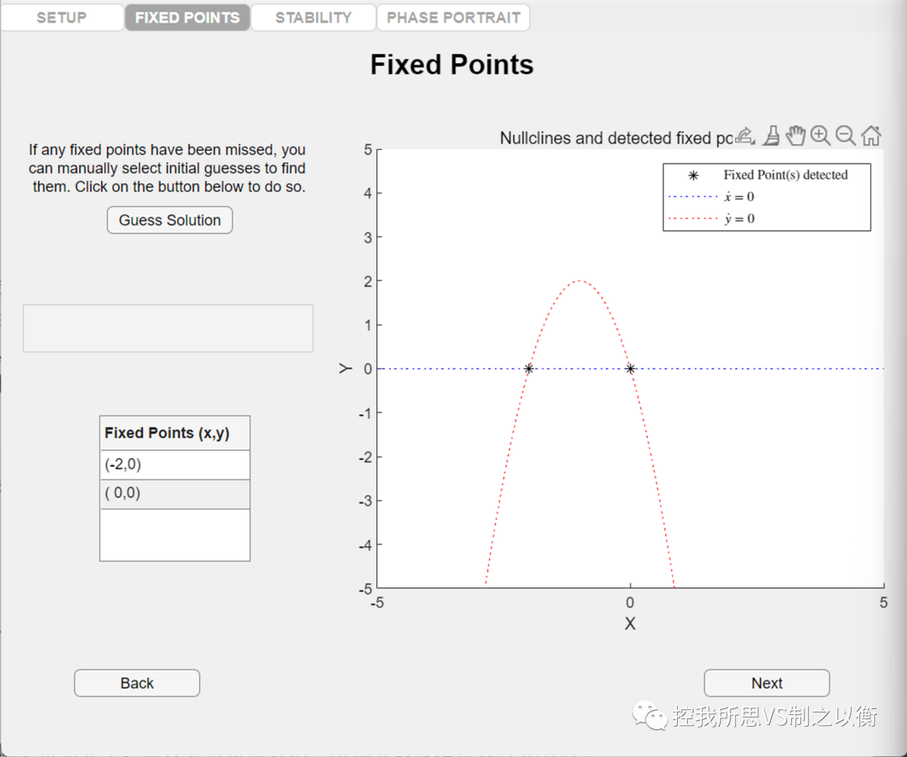The height and width of the screenshot is (757, 907).
Task: Click the zoom in magnifier icon
Action: coord(820,135)
